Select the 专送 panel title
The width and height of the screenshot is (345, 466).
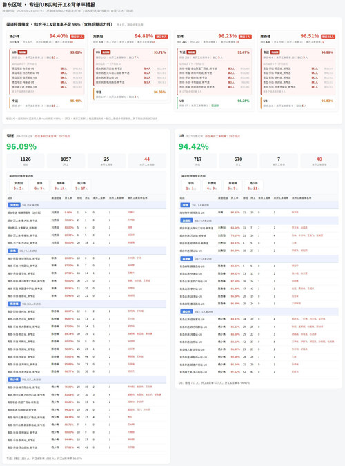point(10,136)
